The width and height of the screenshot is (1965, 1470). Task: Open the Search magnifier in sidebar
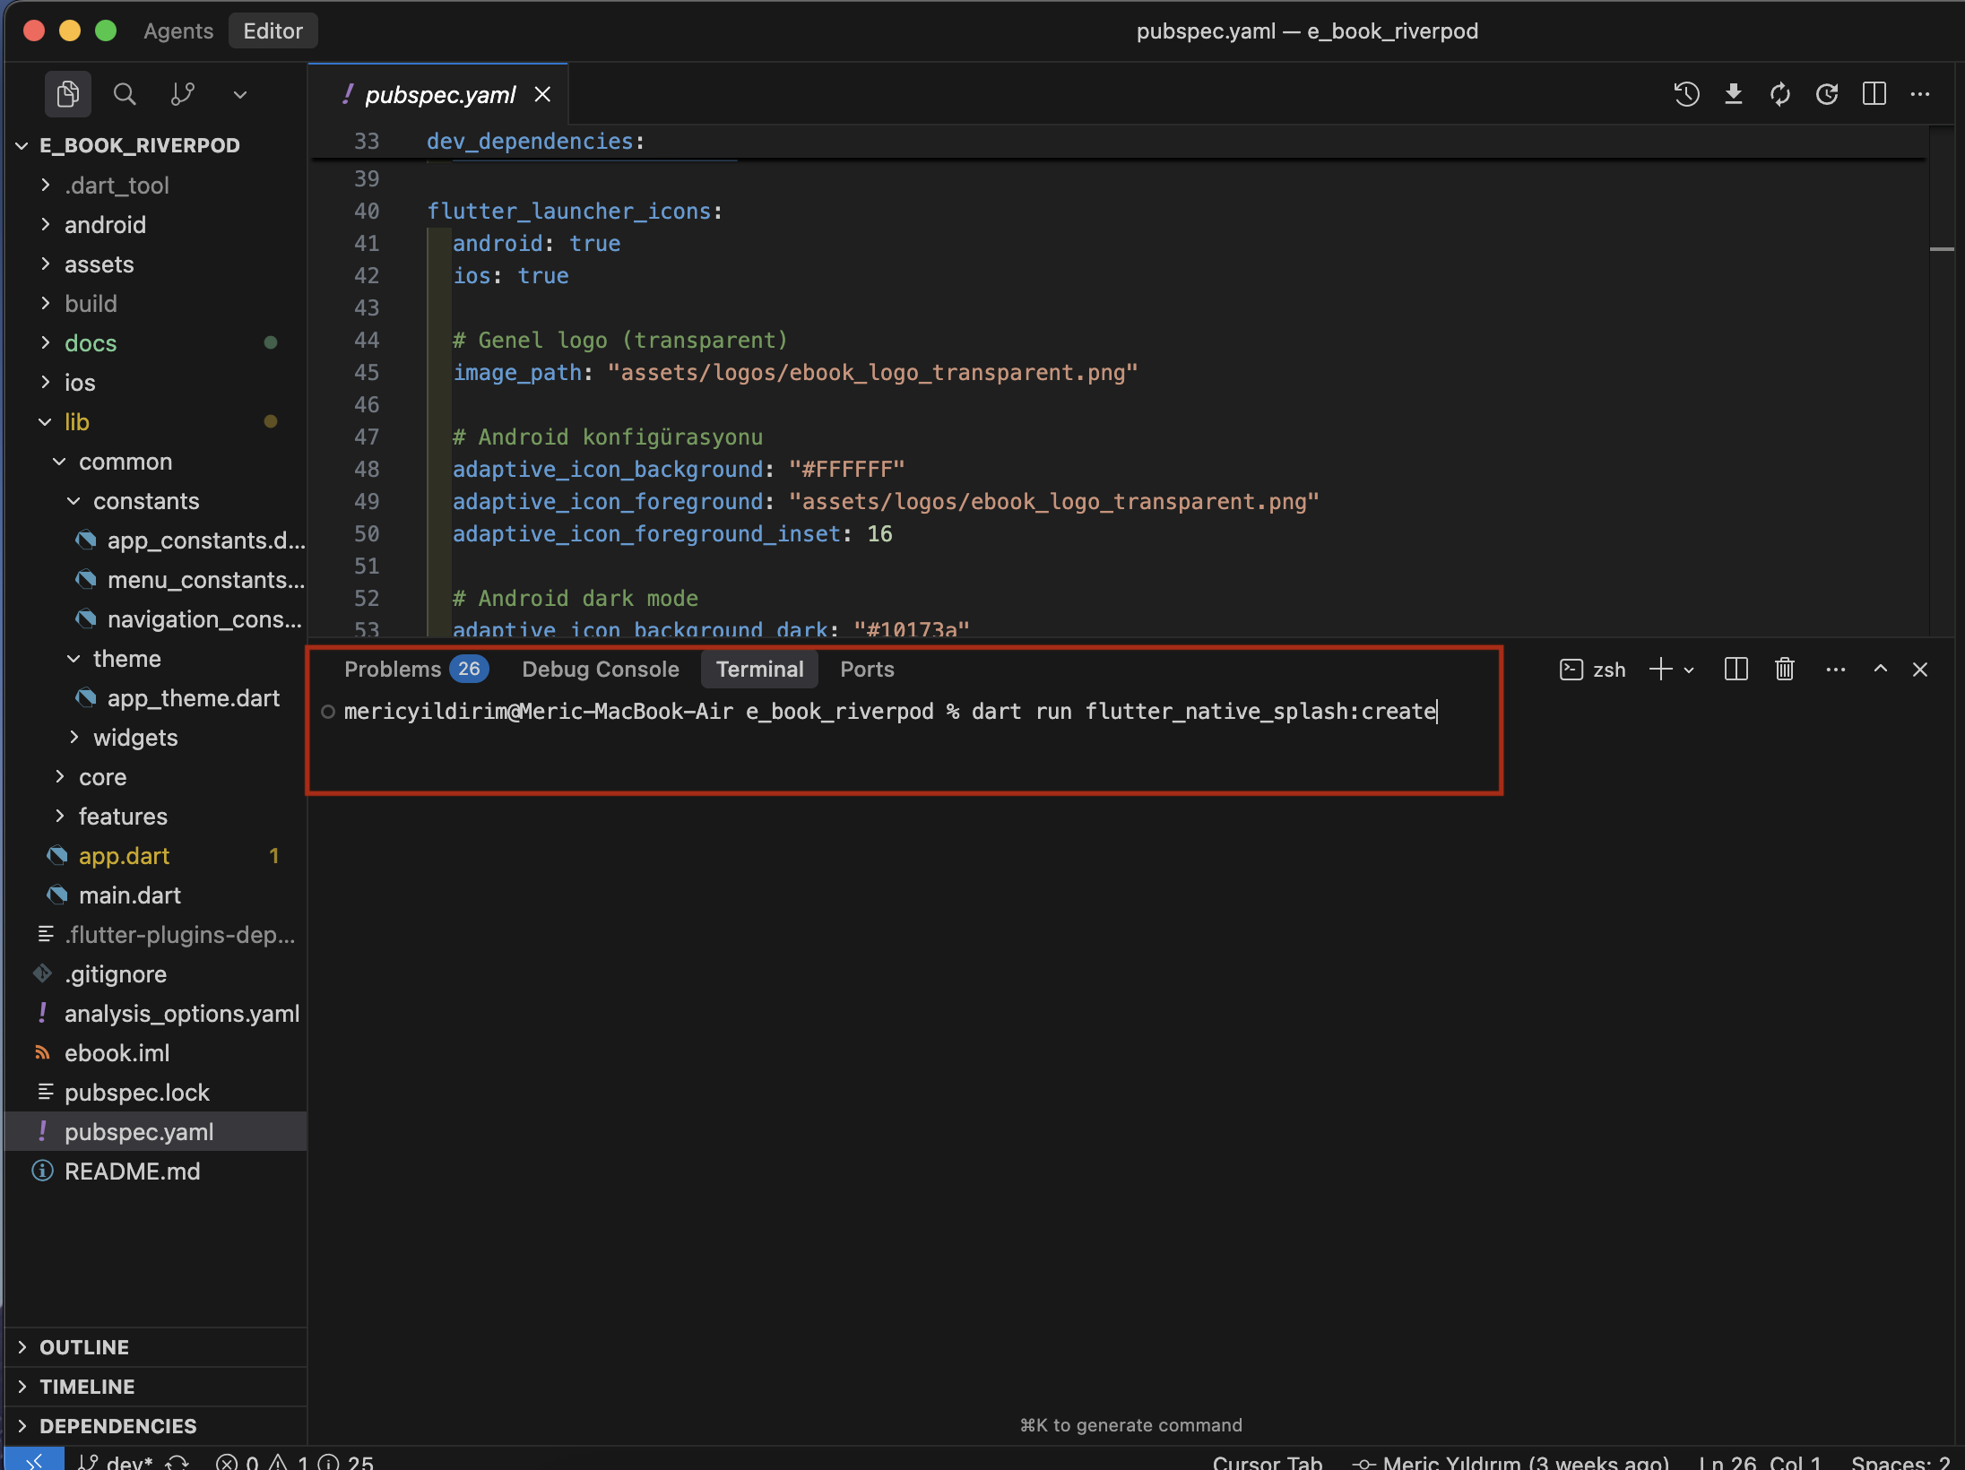coord(125,94)
